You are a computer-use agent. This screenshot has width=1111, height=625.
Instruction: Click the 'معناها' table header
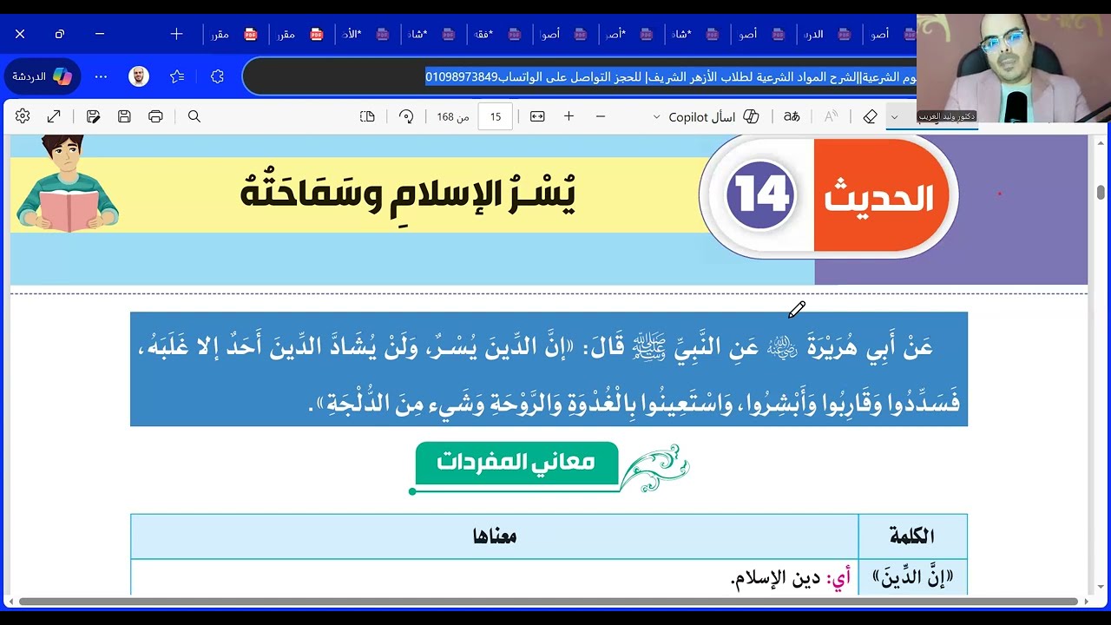pos(495,536)
